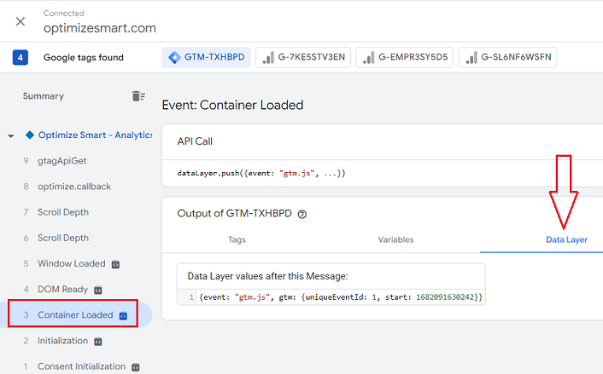603x374 pixels.
Task: Select the DOM Ready event
Action: [x=62, y=289]
